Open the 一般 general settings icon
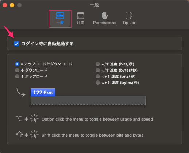This screenshot has width=189, height=153. pos(60,16)
